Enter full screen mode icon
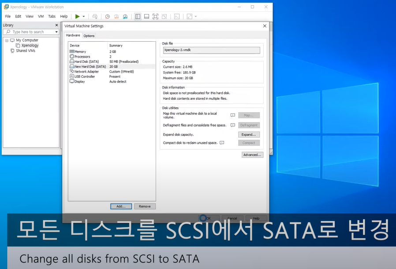This screenshot has width=396, height=269. click(156, 16)
